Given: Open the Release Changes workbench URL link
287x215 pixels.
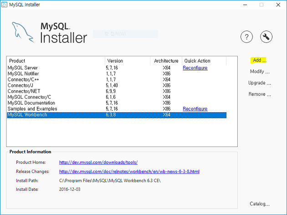Looking at the screenshot, I should [x=129, y=172].
